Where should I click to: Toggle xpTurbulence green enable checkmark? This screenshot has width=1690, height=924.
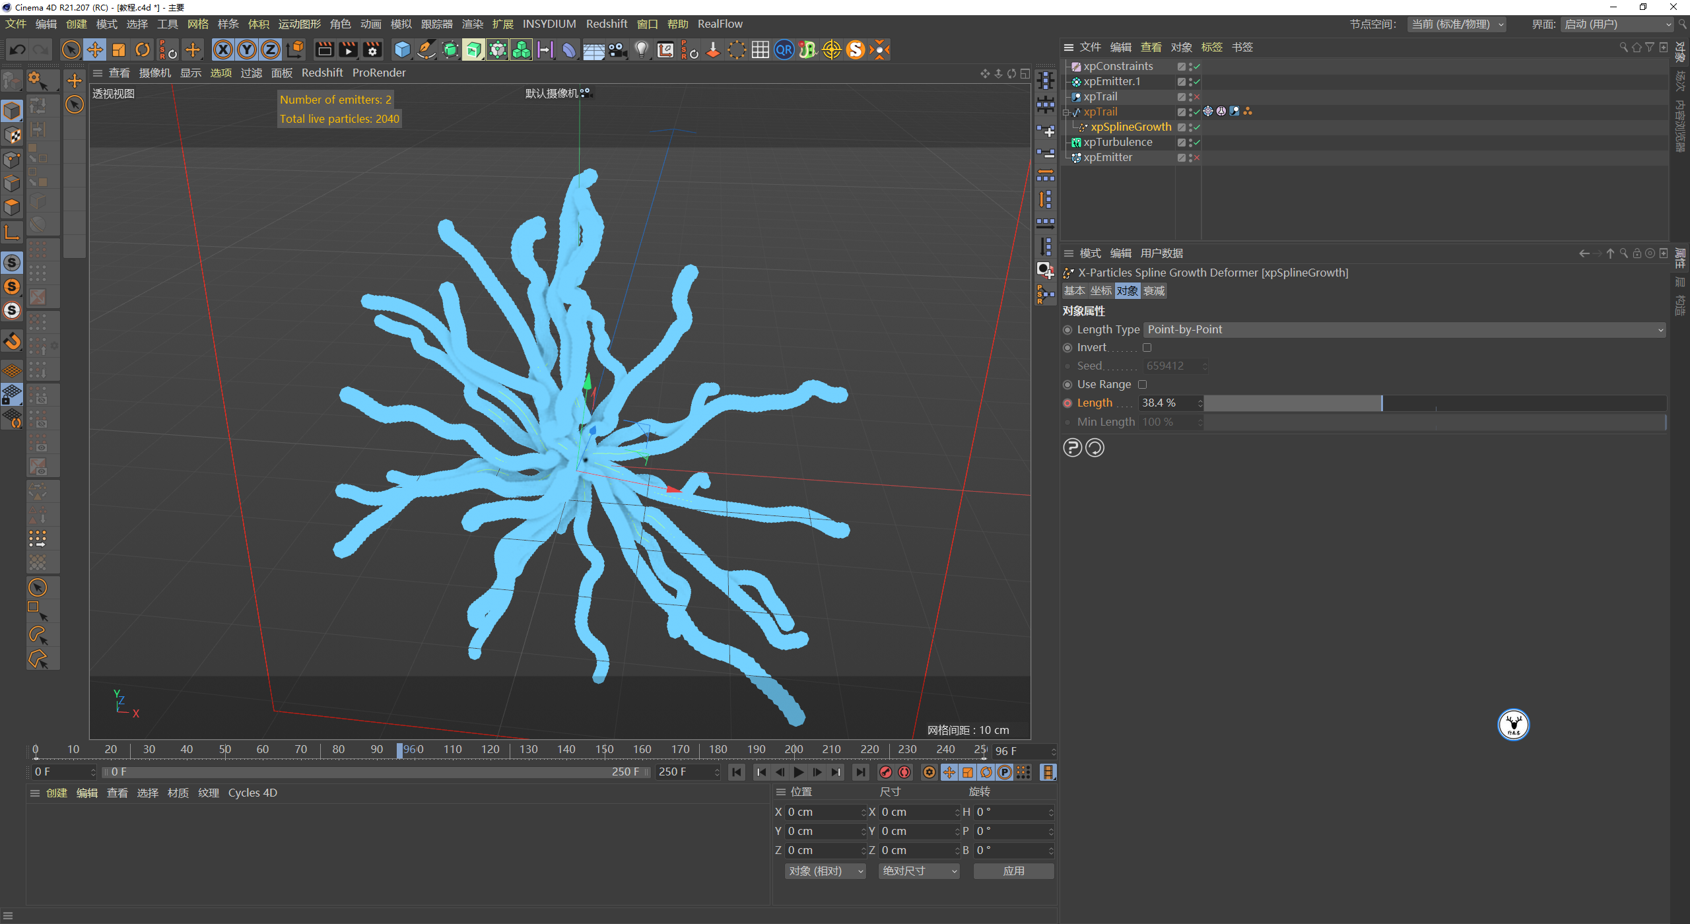click(1197, 142)
